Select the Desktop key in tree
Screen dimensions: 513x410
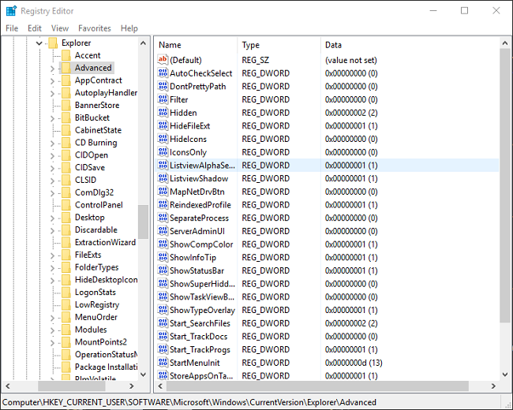89,218
